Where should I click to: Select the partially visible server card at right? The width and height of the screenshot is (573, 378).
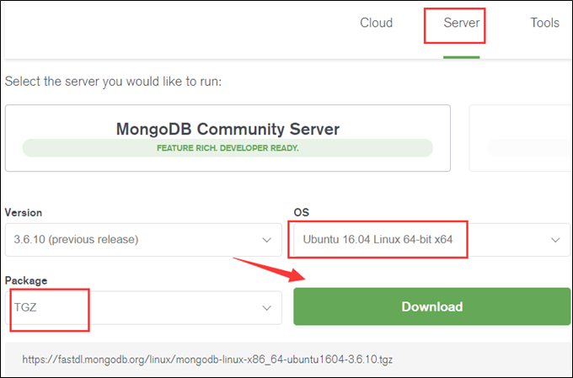(x=520, y=138)
